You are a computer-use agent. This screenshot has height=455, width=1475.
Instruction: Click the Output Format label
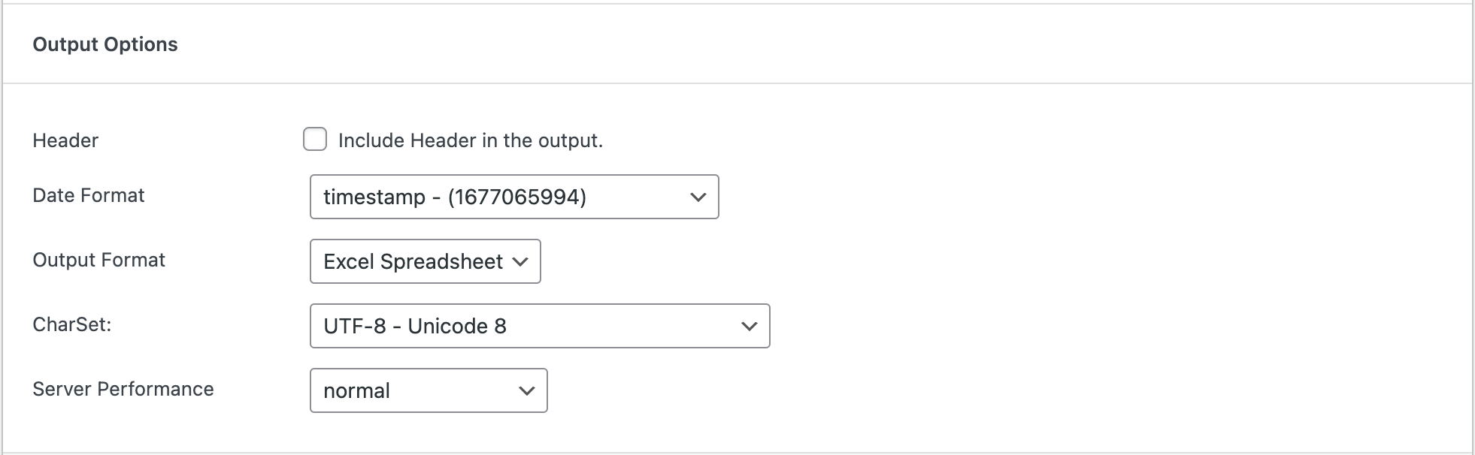pos(98,260)
